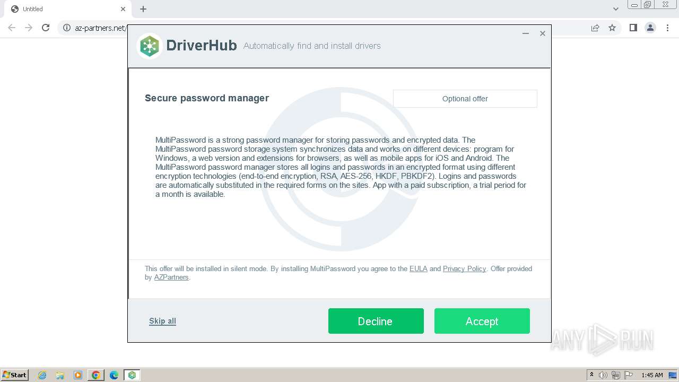Screen dimensions: 679x382
Task: Open File Explorer from taskbar
Action: pos(60,375)
